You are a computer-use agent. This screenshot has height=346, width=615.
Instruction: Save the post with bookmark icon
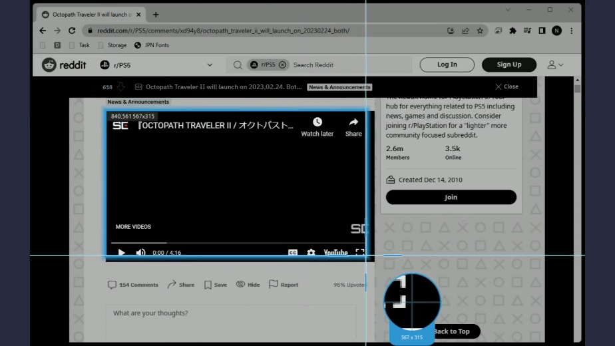click(215, 285)
